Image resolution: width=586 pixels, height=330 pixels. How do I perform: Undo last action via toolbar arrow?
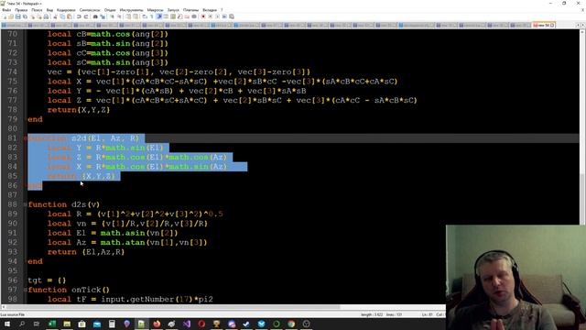[x=79, y=16]
